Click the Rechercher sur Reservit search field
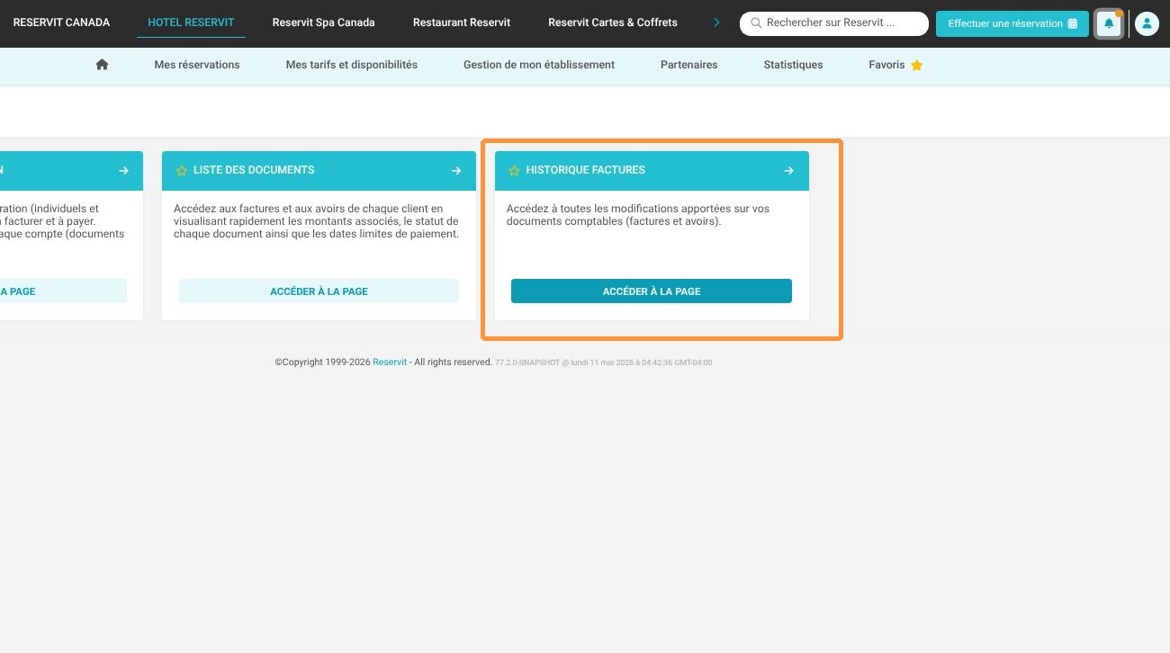Screen dimensions: 1170x653 [834, 23]
